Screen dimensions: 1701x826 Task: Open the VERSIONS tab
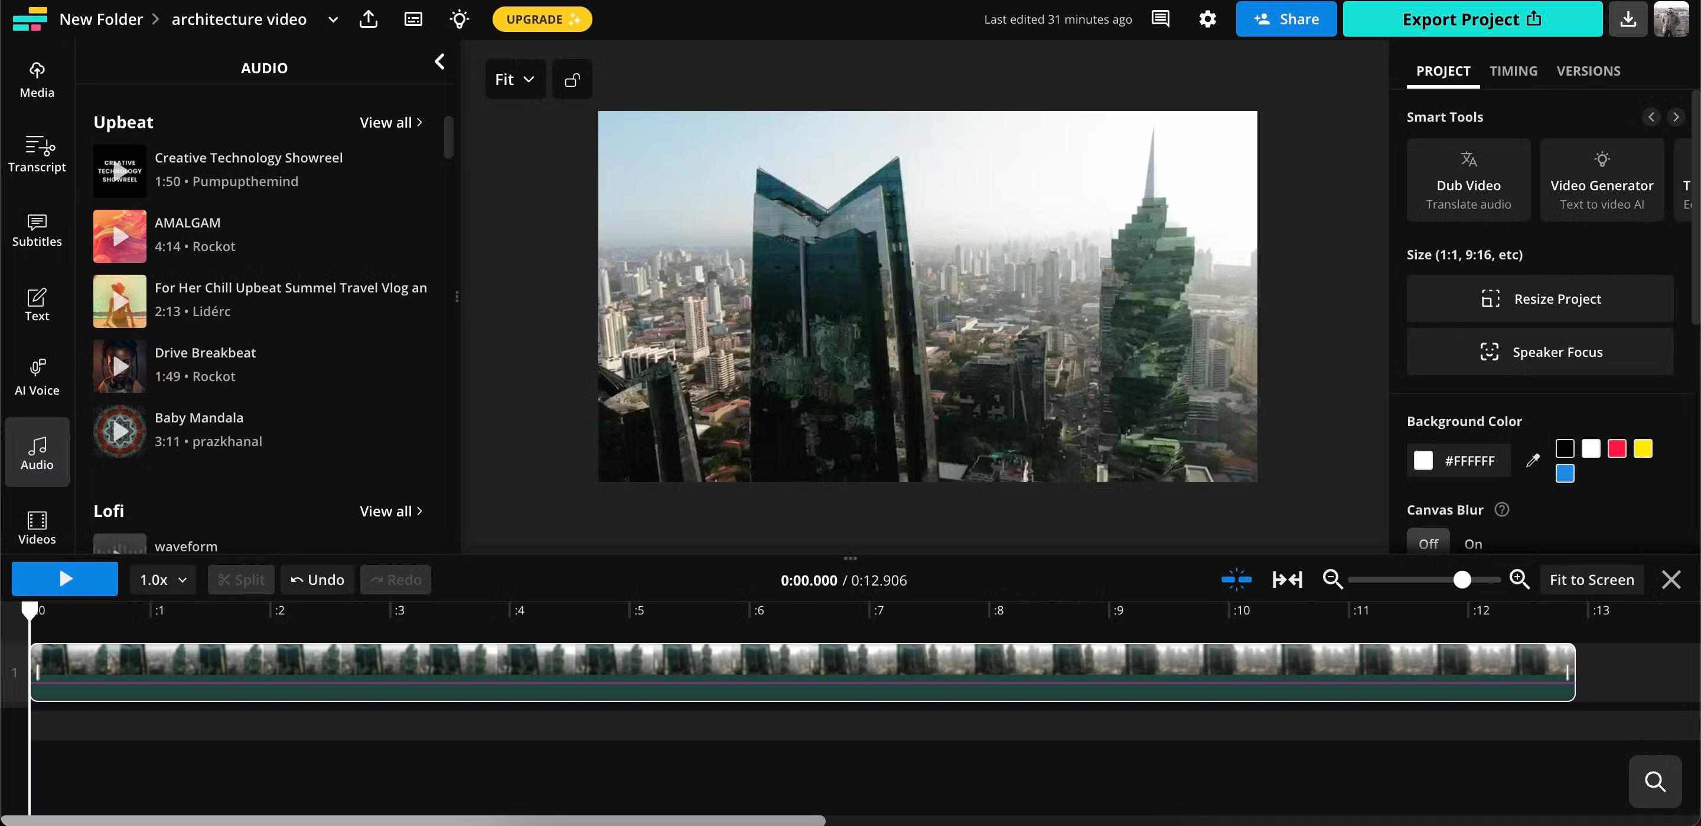click(x=1589, y=70)
